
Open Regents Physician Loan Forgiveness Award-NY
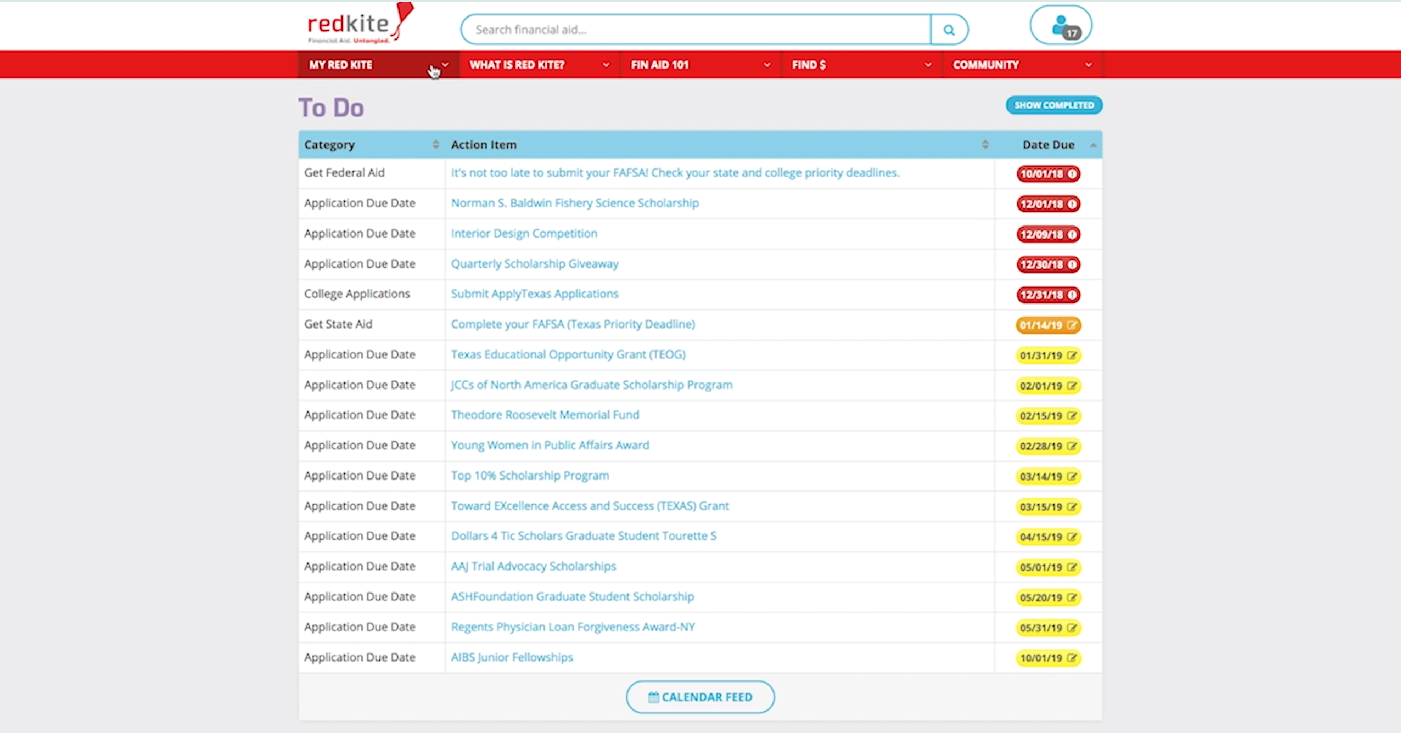coord(573,627)
